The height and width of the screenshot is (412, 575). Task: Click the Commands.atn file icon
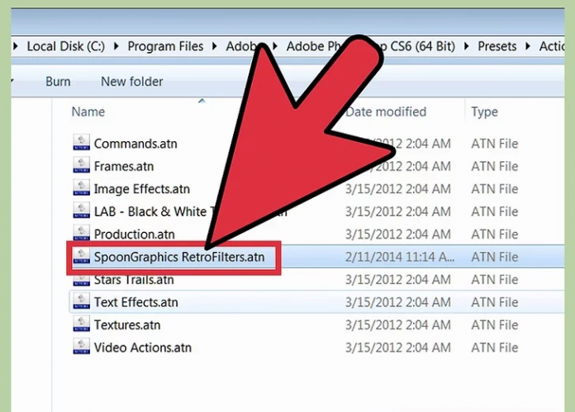81,144
